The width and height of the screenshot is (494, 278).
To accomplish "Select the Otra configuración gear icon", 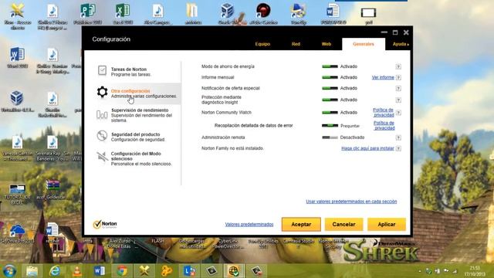I will coord(102,92).
